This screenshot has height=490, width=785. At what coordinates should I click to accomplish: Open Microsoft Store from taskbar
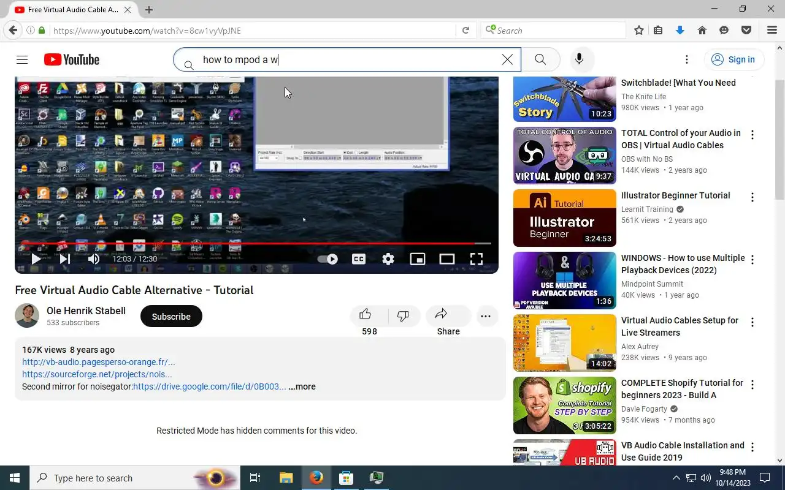tap(347, 478)
